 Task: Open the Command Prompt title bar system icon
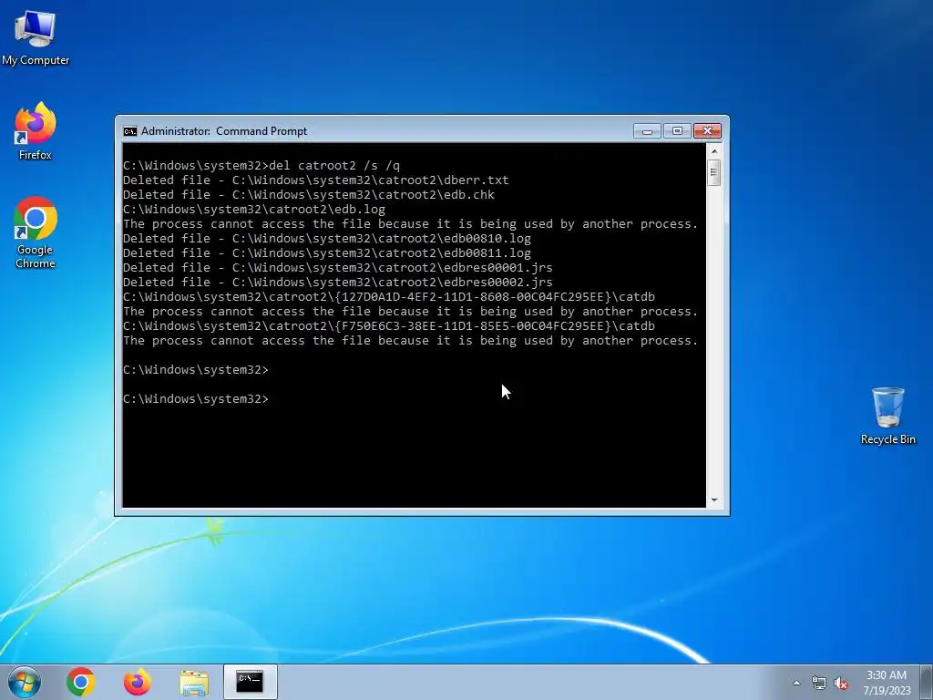129,131
